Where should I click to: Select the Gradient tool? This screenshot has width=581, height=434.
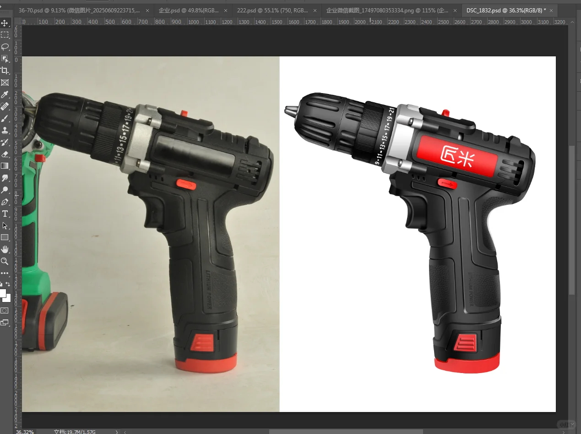pos(5,166)
